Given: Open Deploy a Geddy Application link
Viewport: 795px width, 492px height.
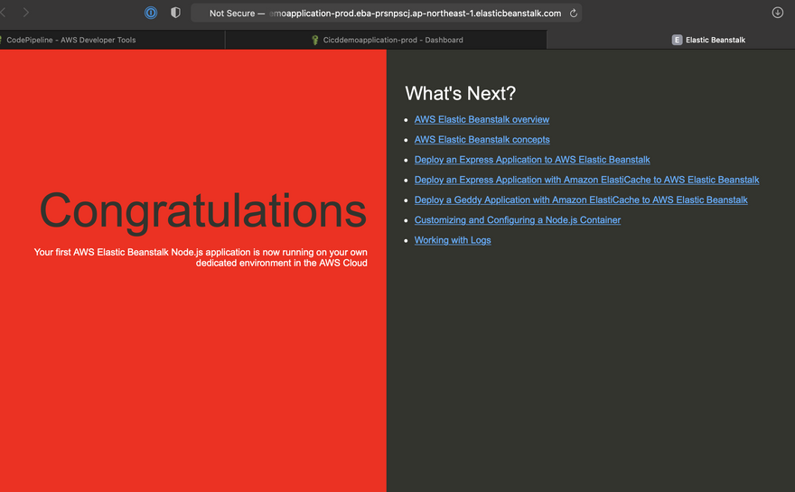Looking at the screenshot, I should point(581,200).
